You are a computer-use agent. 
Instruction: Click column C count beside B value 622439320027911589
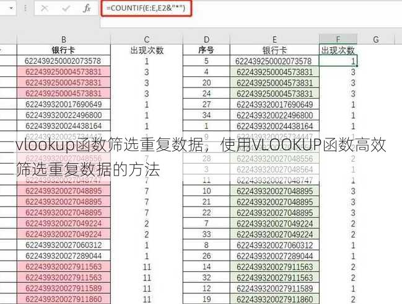[x=147, y=288]
